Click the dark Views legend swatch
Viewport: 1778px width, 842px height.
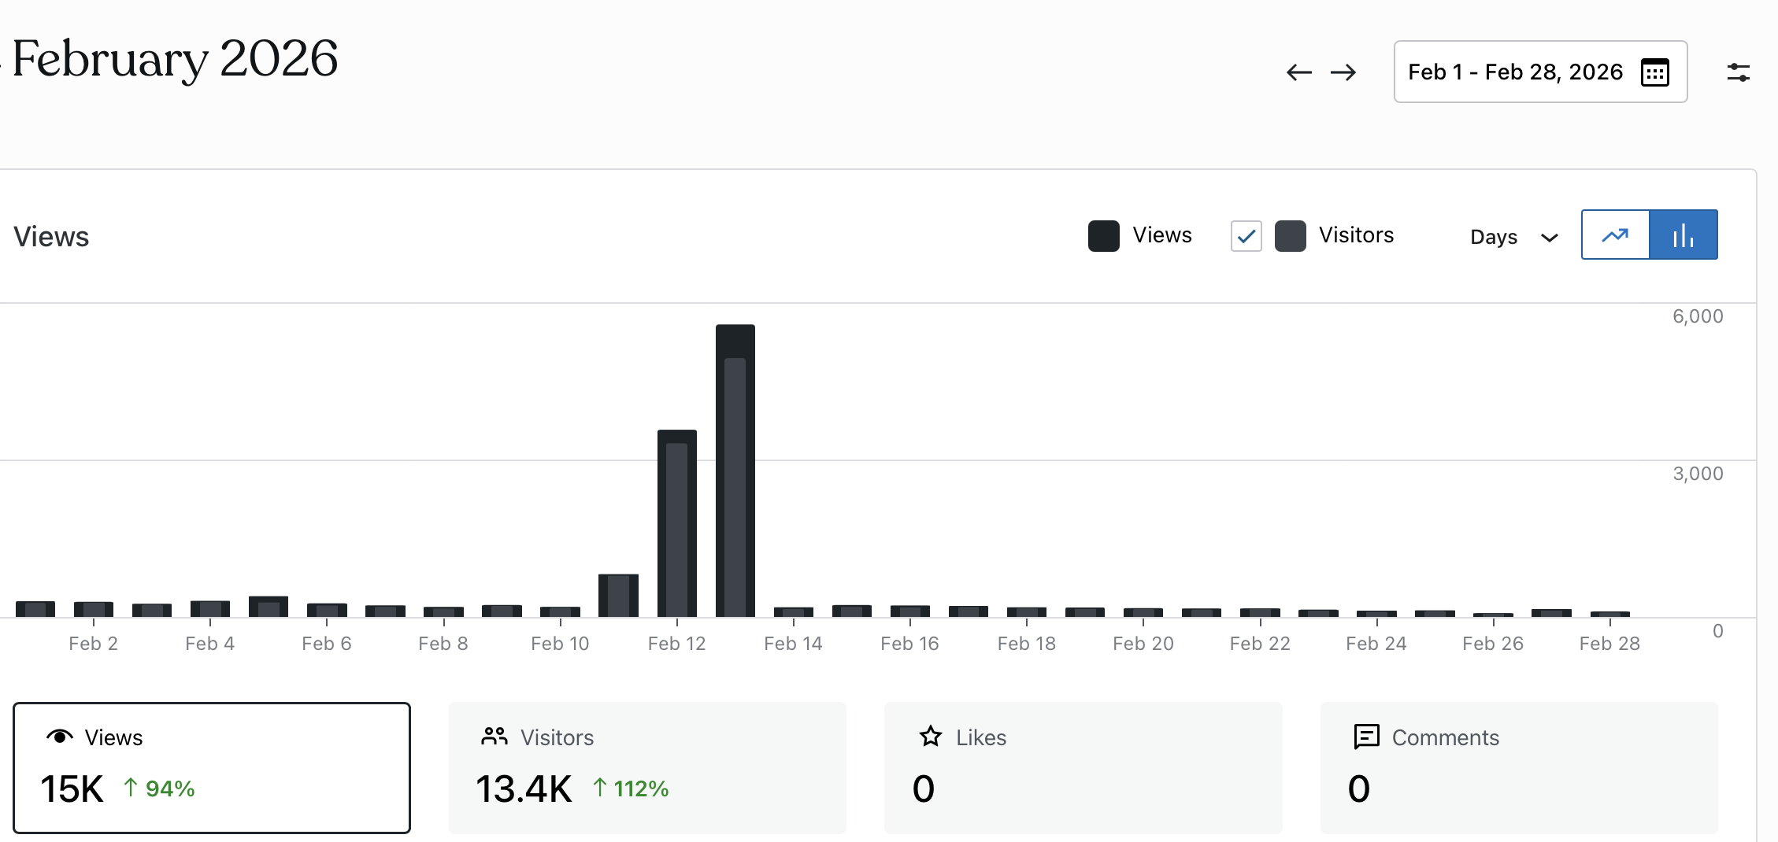(1103, 236)
